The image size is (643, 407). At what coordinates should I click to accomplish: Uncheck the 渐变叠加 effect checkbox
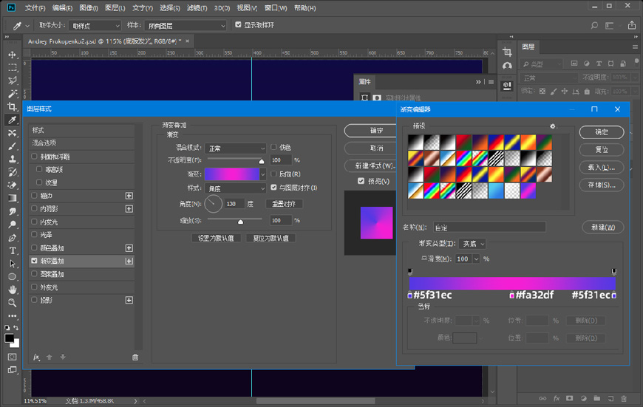pos(35,261)
